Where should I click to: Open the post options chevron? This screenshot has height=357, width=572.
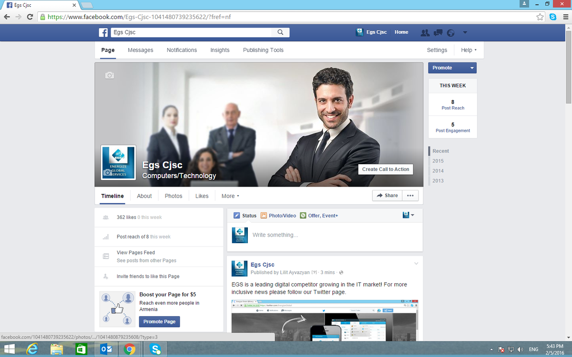point(416,263)
